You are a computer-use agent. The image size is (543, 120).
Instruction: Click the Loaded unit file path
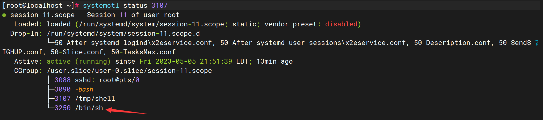151,24
